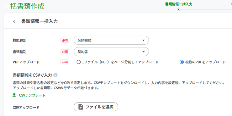The image size is (232, 116).
Task: Click the 書類情報一括入力 section heading
Action: [40, 21]
